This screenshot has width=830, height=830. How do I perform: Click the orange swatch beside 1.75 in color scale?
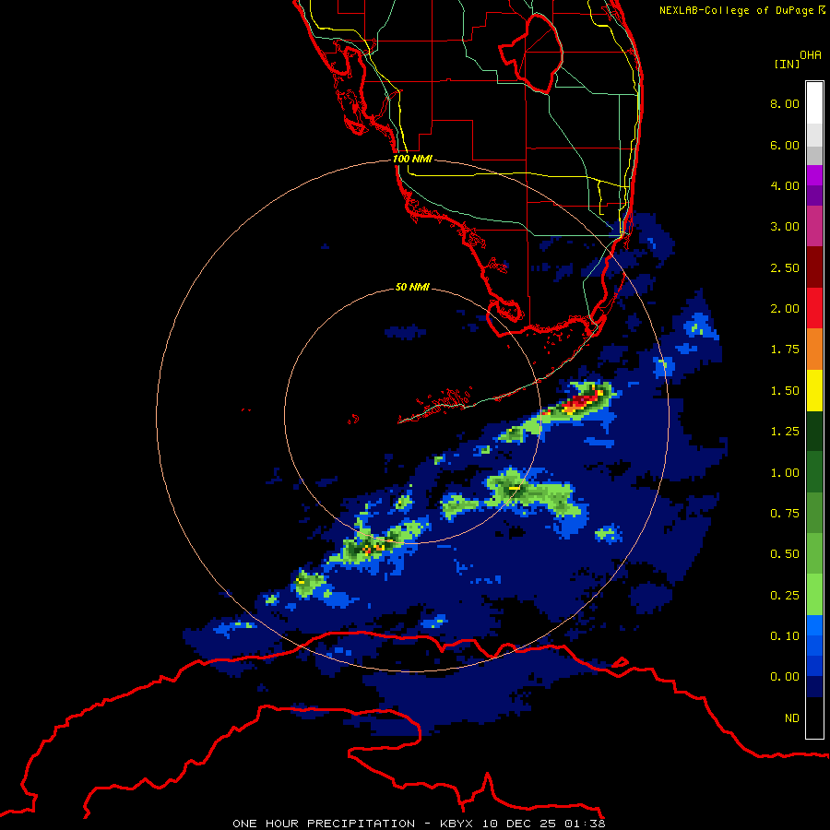(x=814, y=349)
